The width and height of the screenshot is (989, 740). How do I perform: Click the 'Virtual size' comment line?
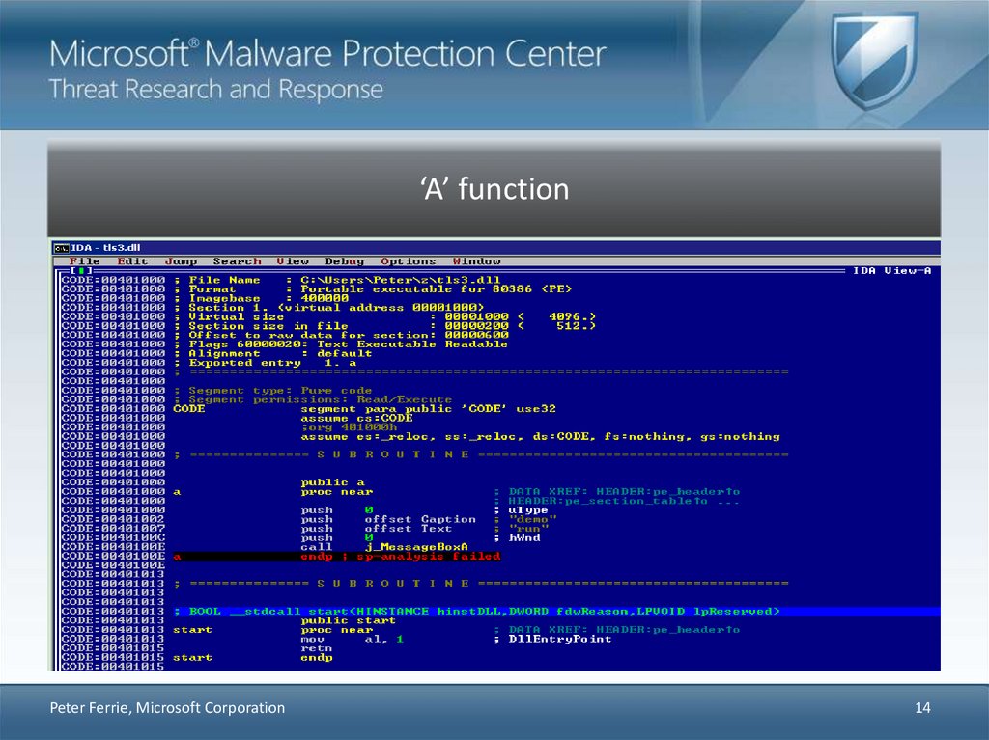pos(384,316)
